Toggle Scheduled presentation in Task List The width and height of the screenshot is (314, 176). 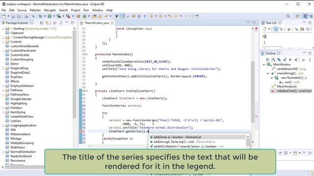click(281, 29)
